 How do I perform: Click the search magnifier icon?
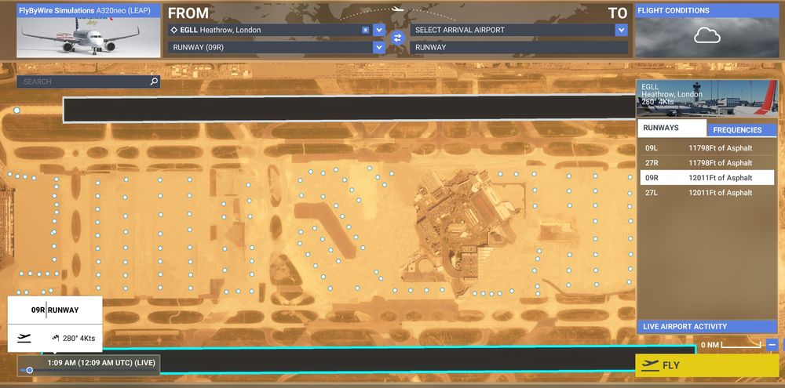pyautogui.click(x=153, y=81)
